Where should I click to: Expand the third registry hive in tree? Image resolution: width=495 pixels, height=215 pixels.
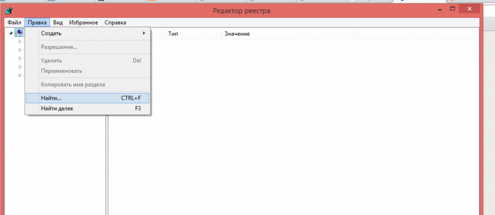pos(20,58)
